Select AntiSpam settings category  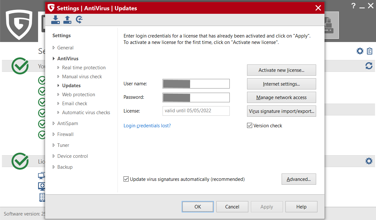tap(68, 123)
